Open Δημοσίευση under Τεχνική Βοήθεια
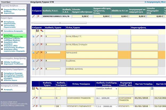 tap(9, 12)
